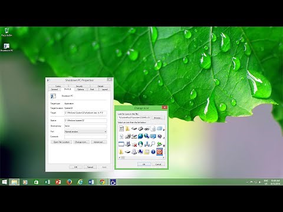The width and height of the screenshot is (283, 212).
Task: Click Cancel in Shutdown PC Properties
Action: [90, 167]
